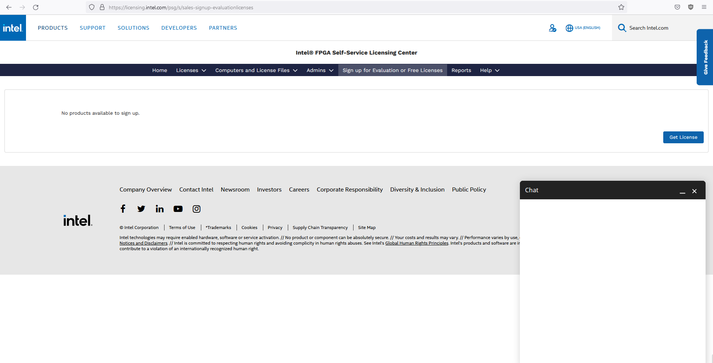
Task: Click the browser address bar URL
Action: tap(181, 7)
